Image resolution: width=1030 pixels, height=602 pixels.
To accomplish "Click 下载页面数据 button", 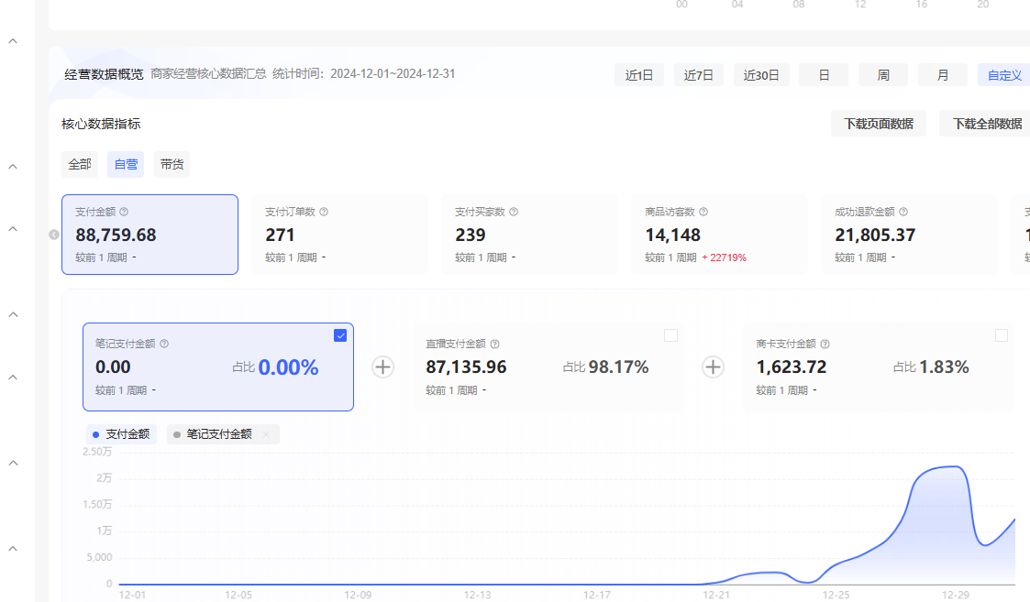I will pos(879,124).
